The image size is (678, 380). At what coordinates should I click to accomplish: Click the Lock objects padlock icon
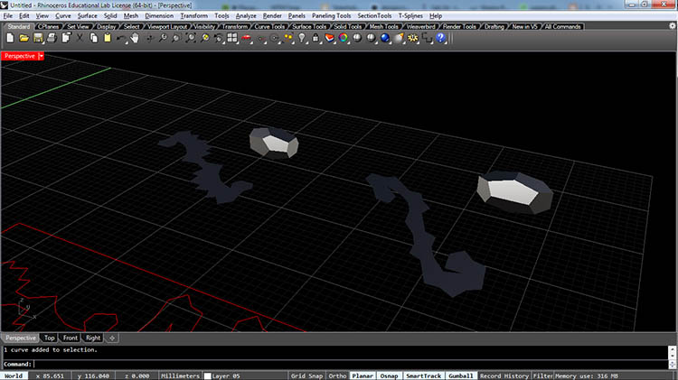coord(315,38)
